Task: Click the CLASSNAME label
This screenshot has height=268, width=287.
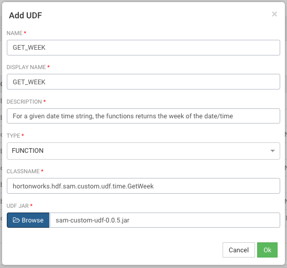Action: pyautogui.click(x=23, y=171)
